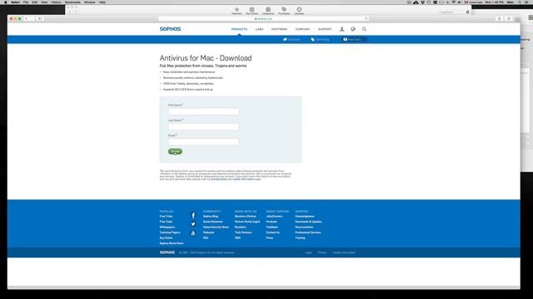Reload page using the address bar reload icon
Viewport: 533px width, 299px height.
[x=366, y=18]
